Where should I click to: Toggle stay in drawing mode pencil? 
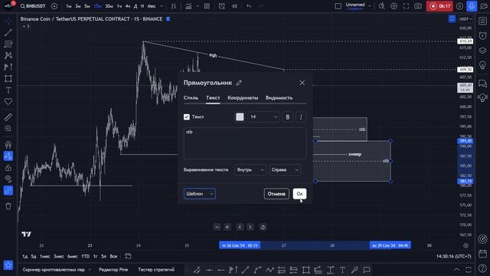(8, 156)
